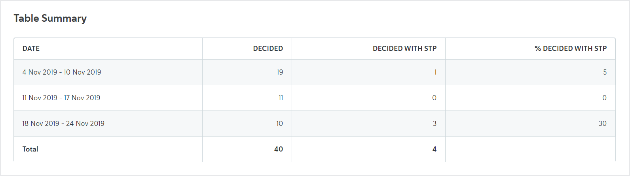The width and height of the screenshot is (630, 176).
Task: Click decided value 10 in third row
Action: (x=279, y=124)
